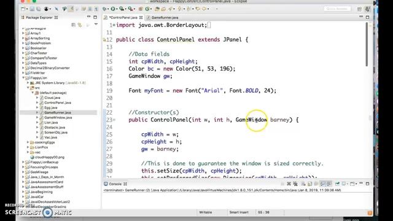Open dropdown arrow next to Run button

coord(117,9)
